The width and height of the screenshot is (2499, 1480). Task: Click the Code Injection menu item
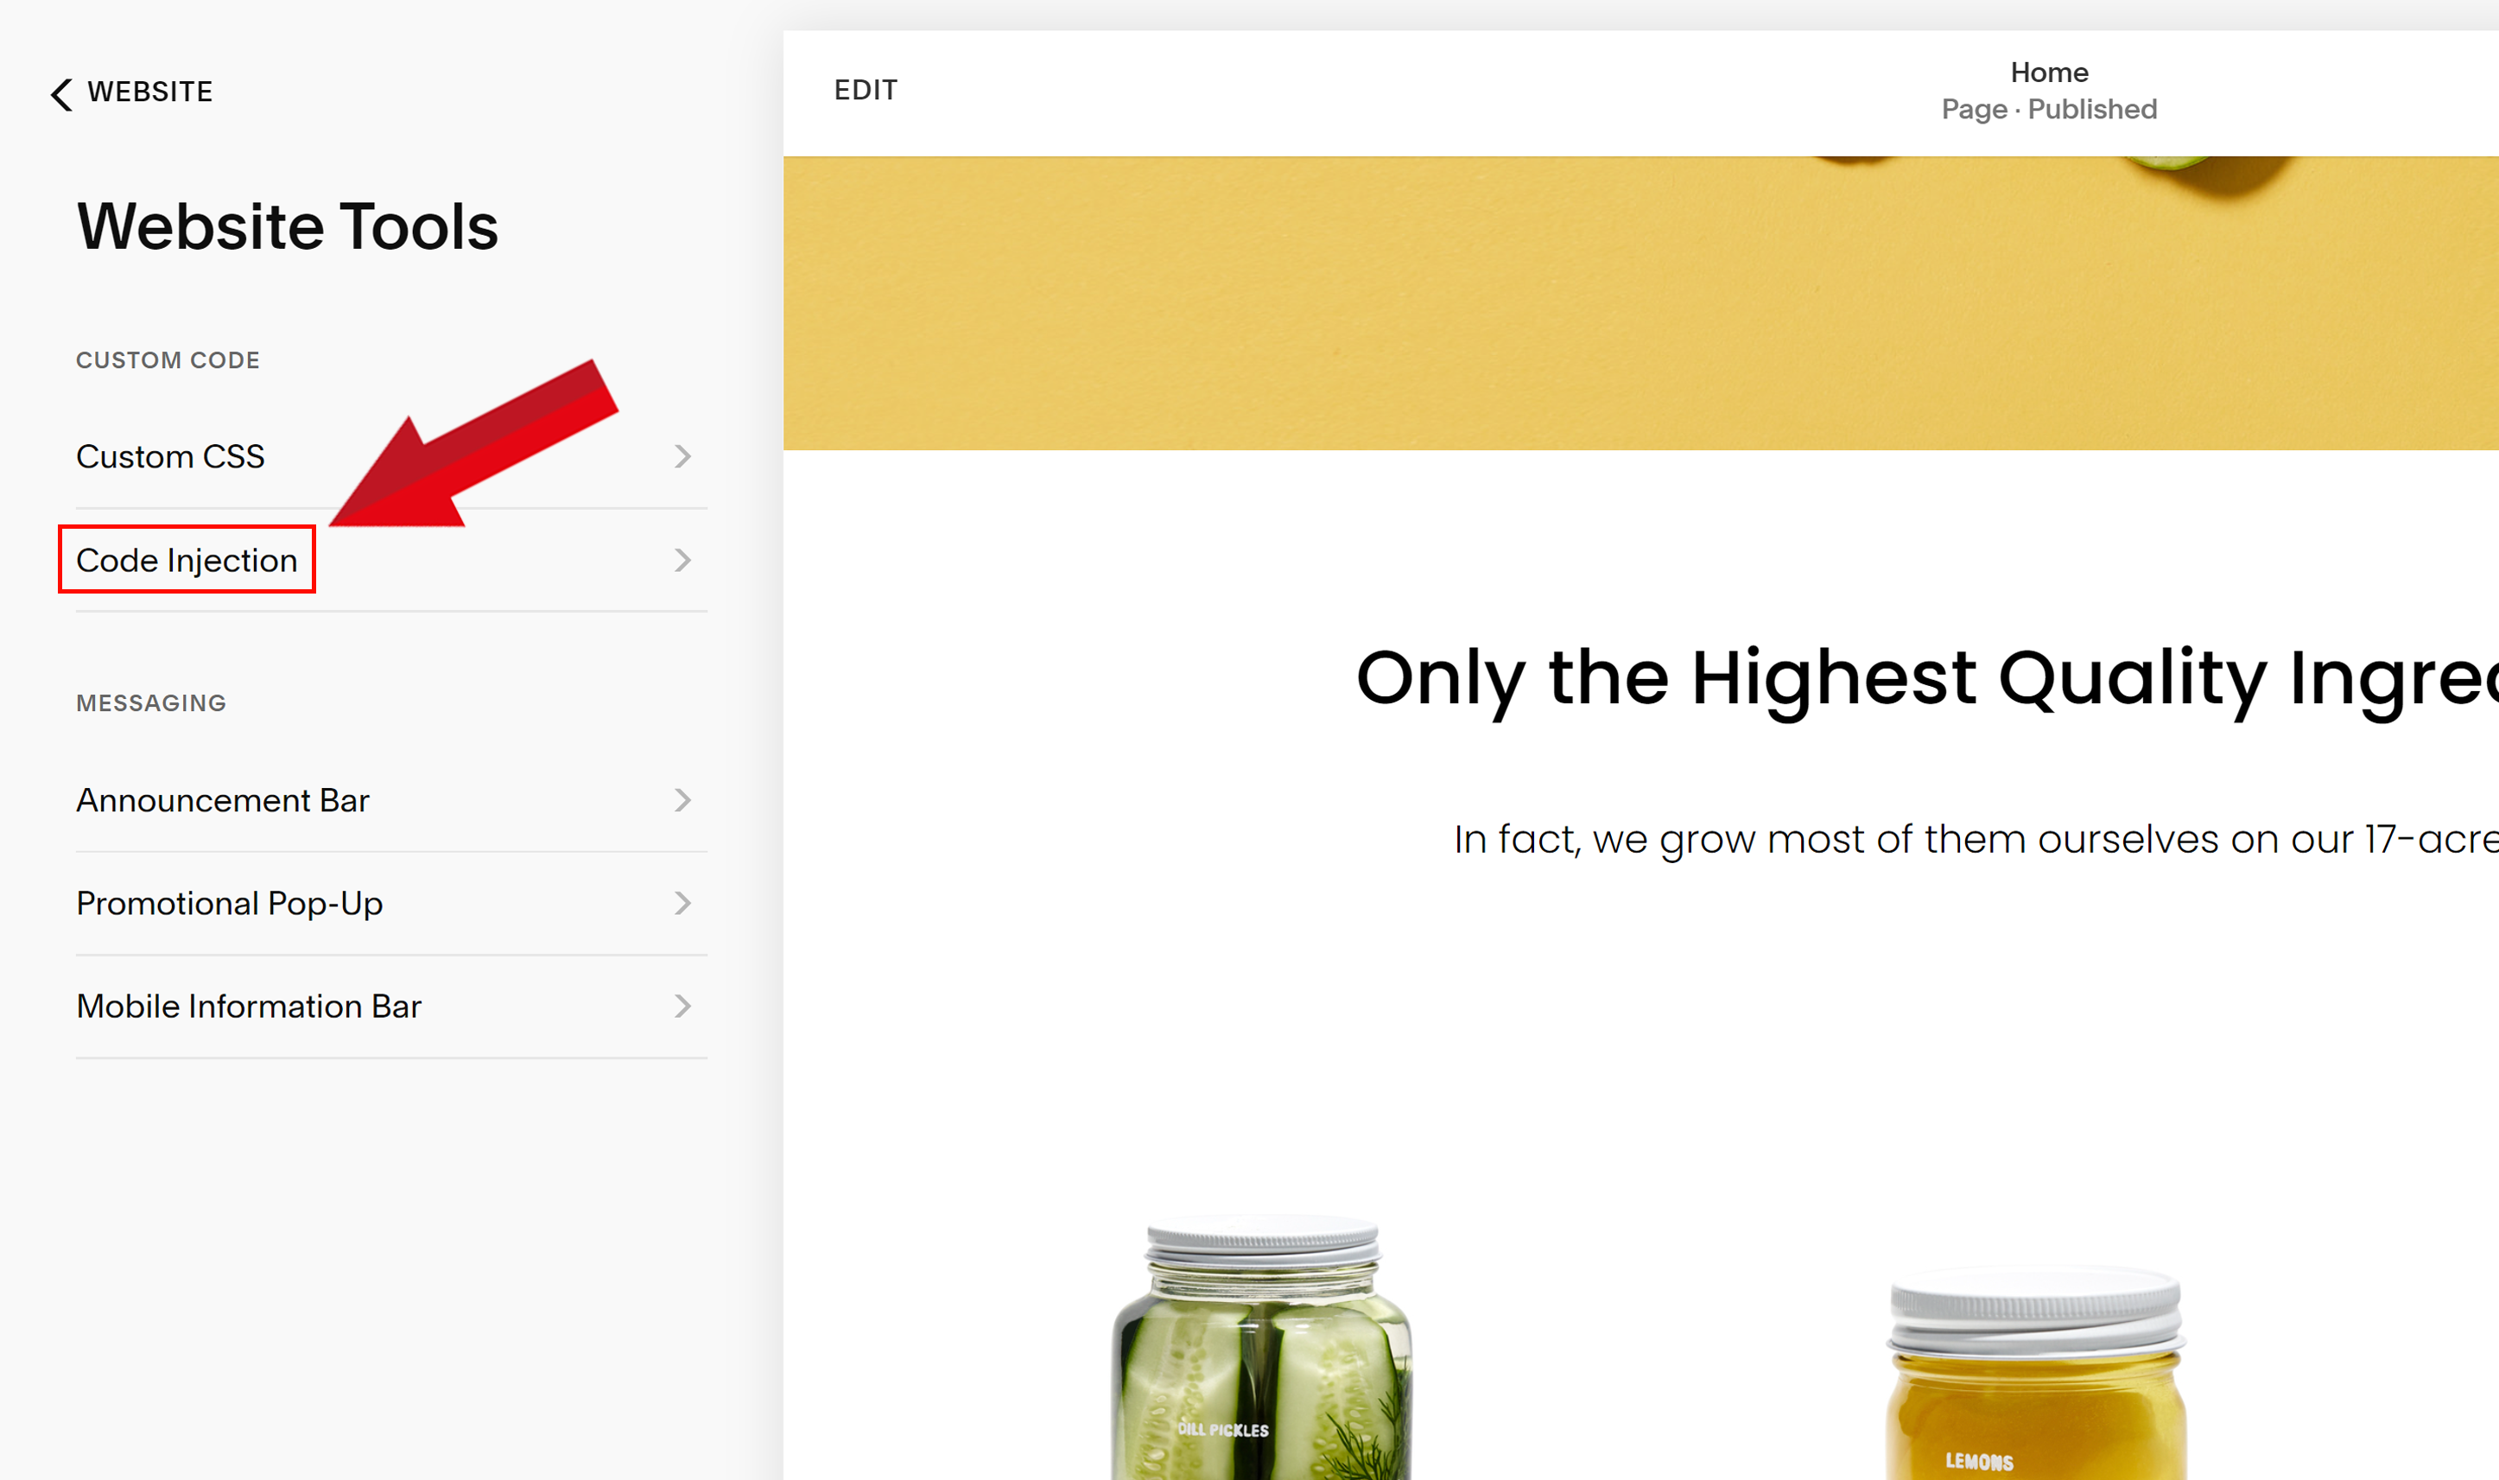click(x=187, y=558)
